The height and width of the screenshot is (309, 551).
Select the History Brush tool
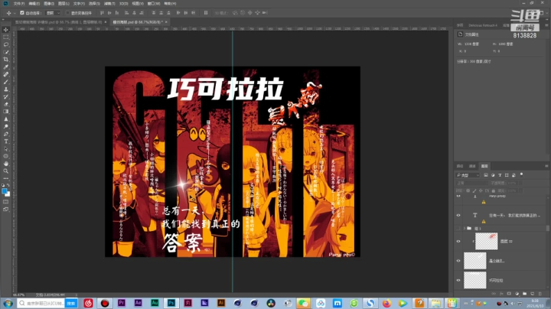tap(6, 96)
